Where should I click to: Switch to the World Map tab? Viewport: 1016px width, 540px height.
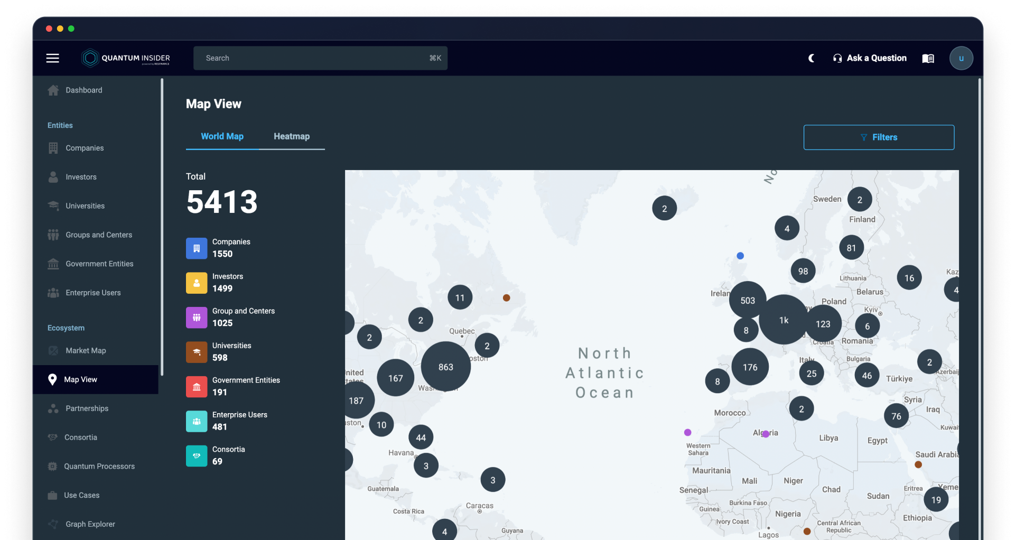(x=222, y=136)
